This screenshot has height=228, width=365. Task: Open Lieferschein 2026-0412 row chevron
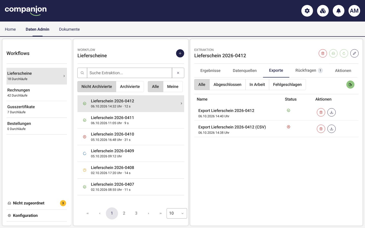[181, 103]
